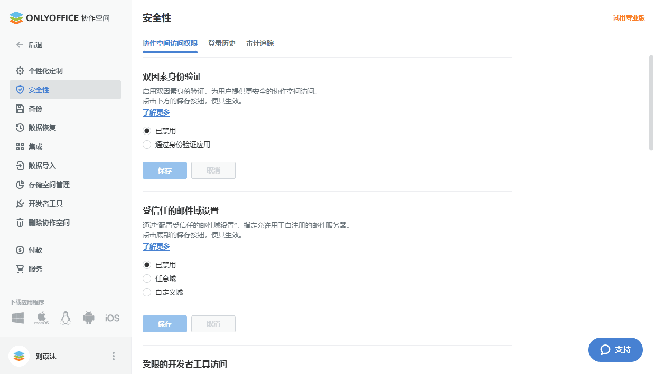Select 自定义域 for trusted domains
655x374 pixels.
pos(147,292)
